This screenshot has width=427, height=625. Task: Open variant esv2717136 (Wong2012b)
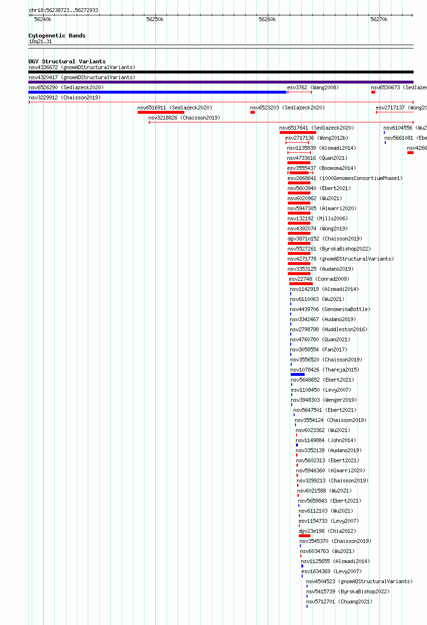click(x=317, y=138)
